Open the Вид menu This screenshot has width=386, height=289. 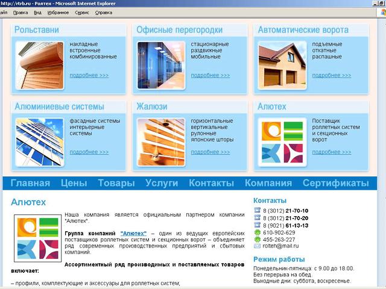click(x=37, y=13)
